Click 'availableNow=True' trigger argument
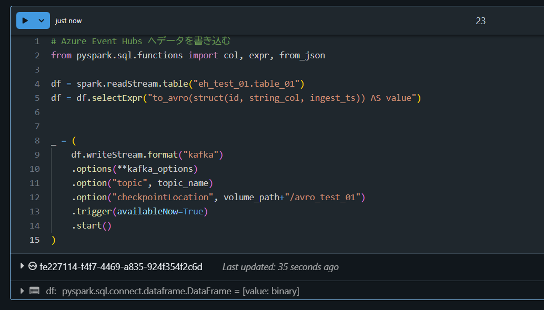This screenshot has height=310, width=544. tap(160, 211)
